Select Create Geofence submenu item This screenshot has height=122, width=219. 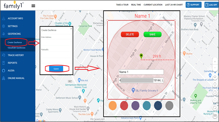[x=15, y=42]
